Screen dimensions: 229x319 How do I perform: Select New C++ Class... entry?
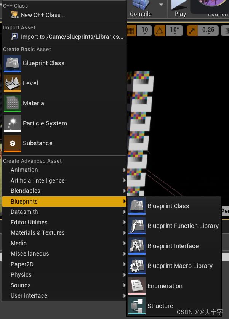pos(43,15)
